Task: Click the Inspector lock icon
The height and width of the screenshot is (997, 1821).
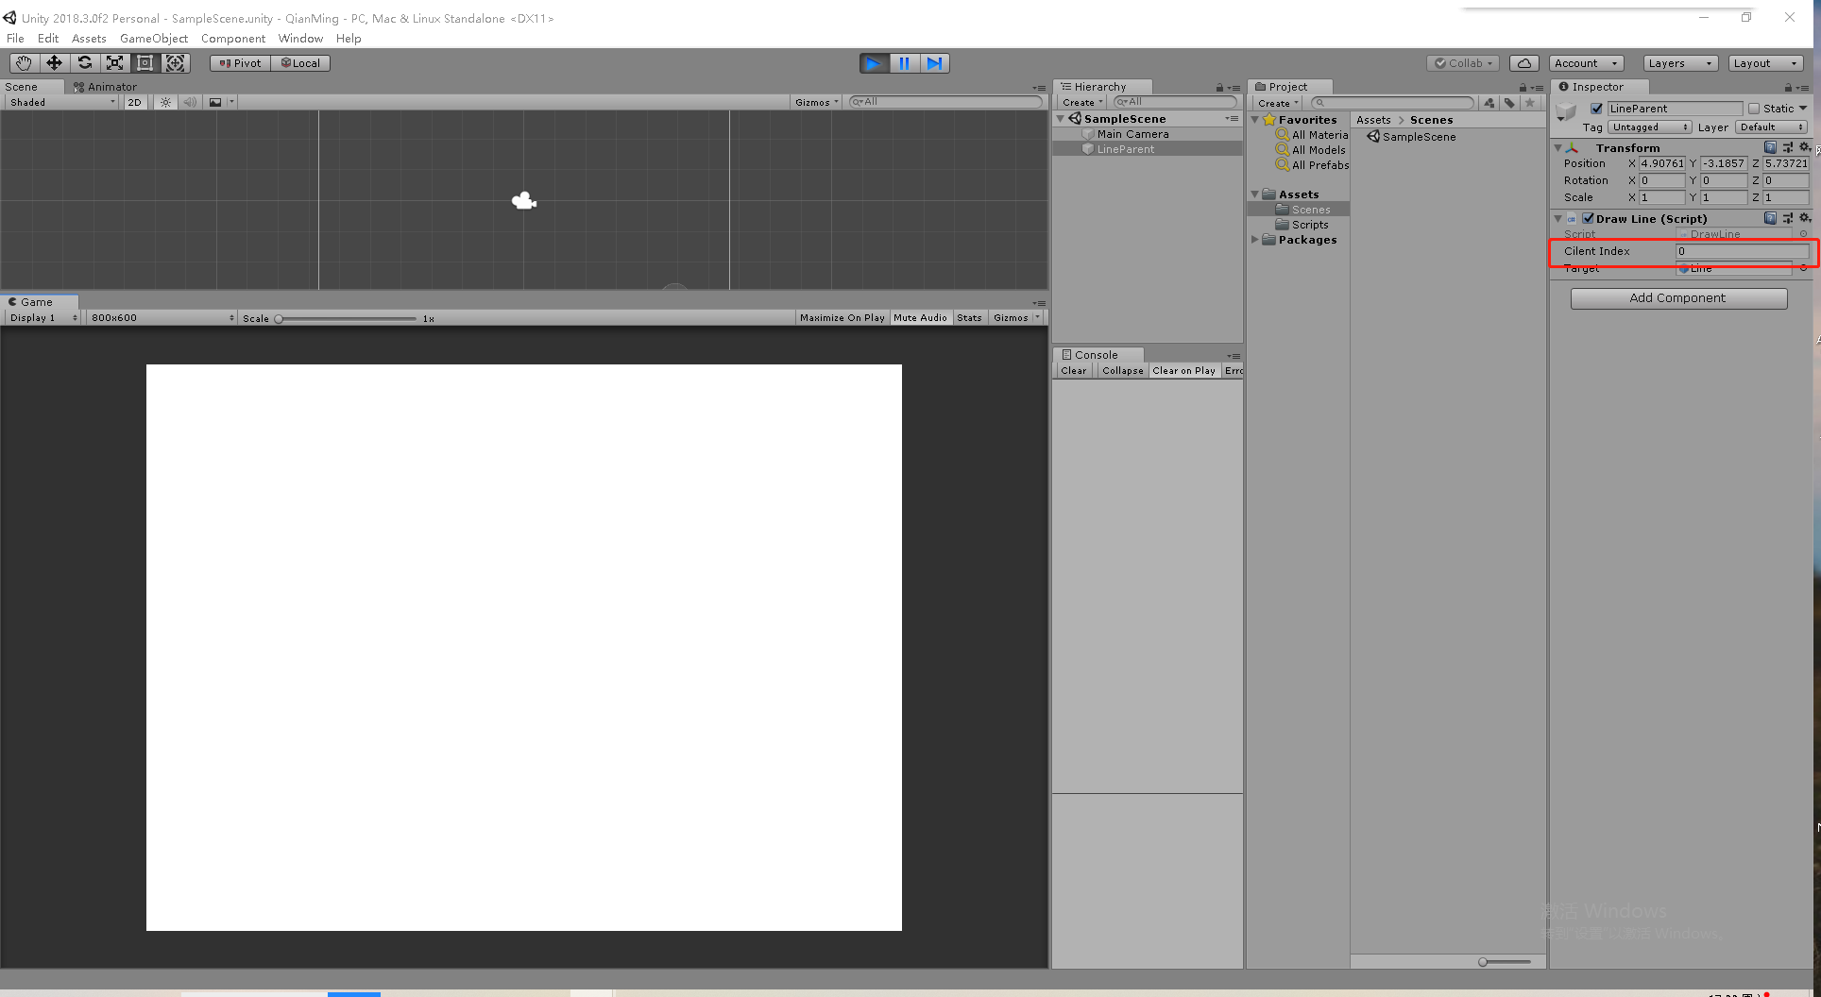Action: pos(1788,88)
